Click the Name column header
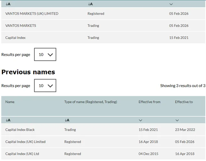This screenshot has width=206, height=161. tap(10, 102)
